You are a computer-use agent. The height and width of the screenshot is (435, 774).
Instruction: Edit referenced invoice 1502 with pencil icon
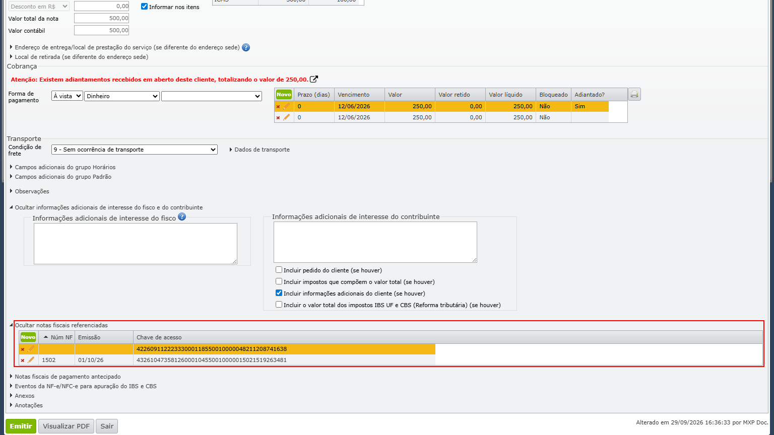click(31, 360)
